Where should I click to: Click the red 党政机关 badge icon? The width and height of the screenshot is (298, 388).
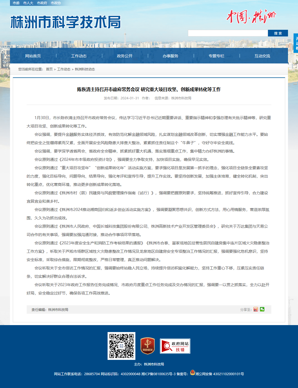(148, 346)
